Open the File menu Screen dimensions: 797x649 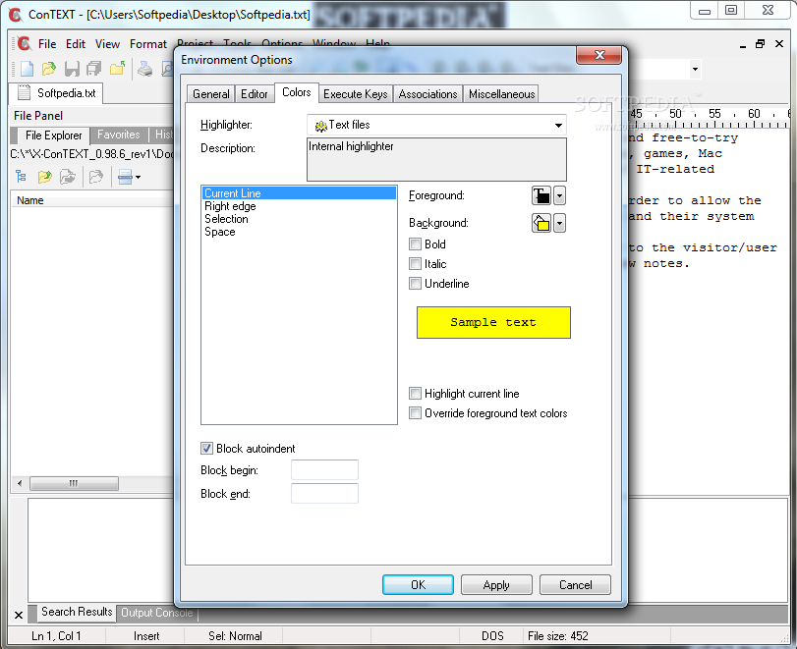coord(47,44)
